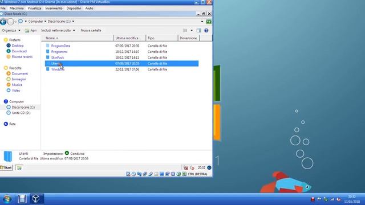Click the host tray flag Action Center icon

pos(319,199)
